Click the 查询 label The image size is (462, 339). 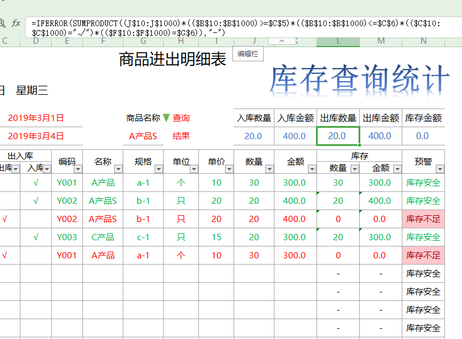point(181,118)
